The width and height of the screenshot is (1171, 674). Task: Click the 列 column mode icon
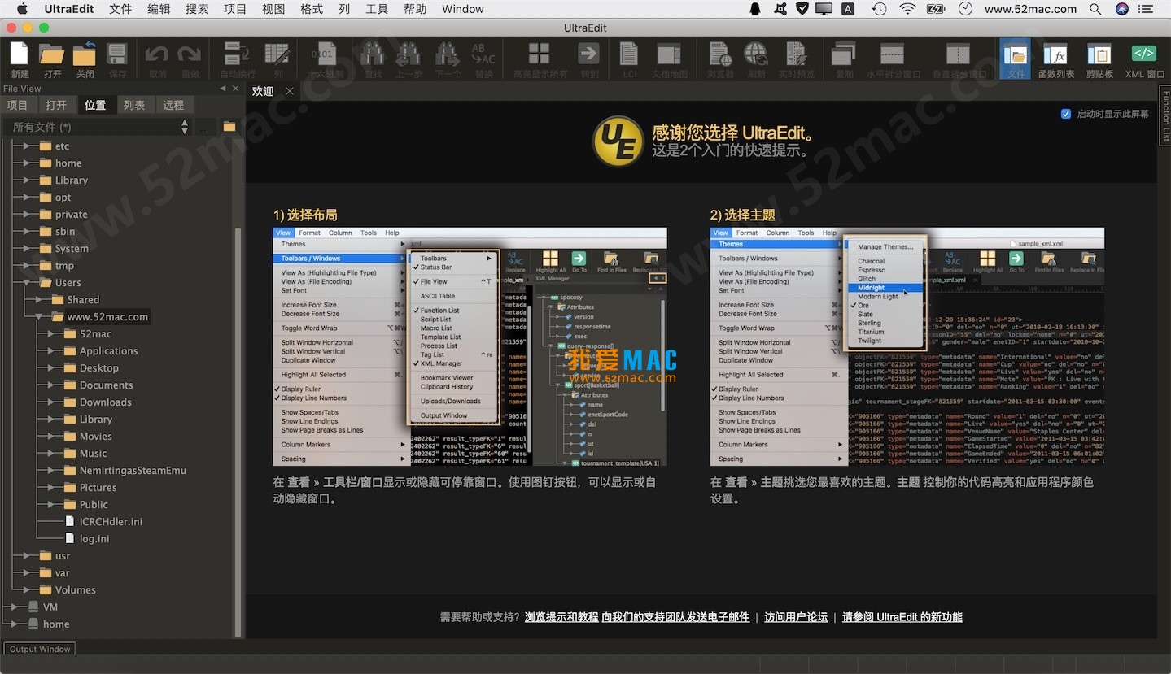click(278, 54)
